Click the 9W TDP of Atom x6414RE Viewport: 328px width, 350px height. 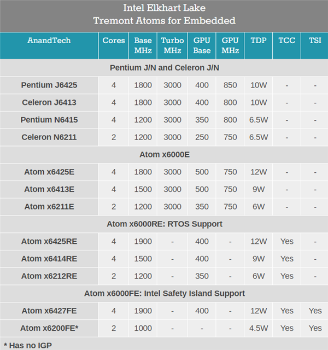tap(259, 259)
